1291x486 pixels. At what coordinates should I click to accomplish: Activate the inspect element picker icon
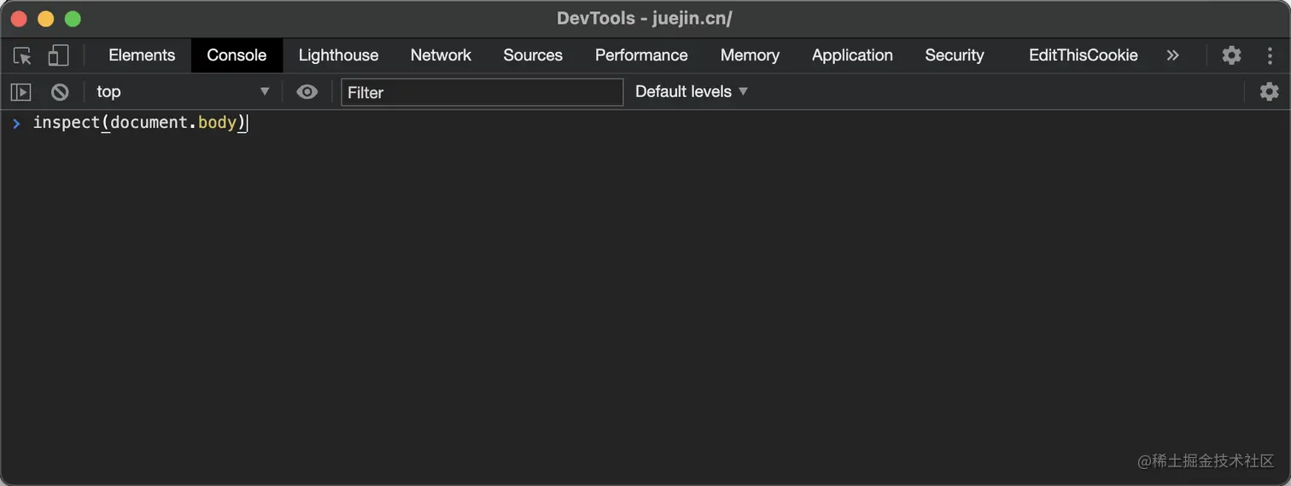[23, 56]
